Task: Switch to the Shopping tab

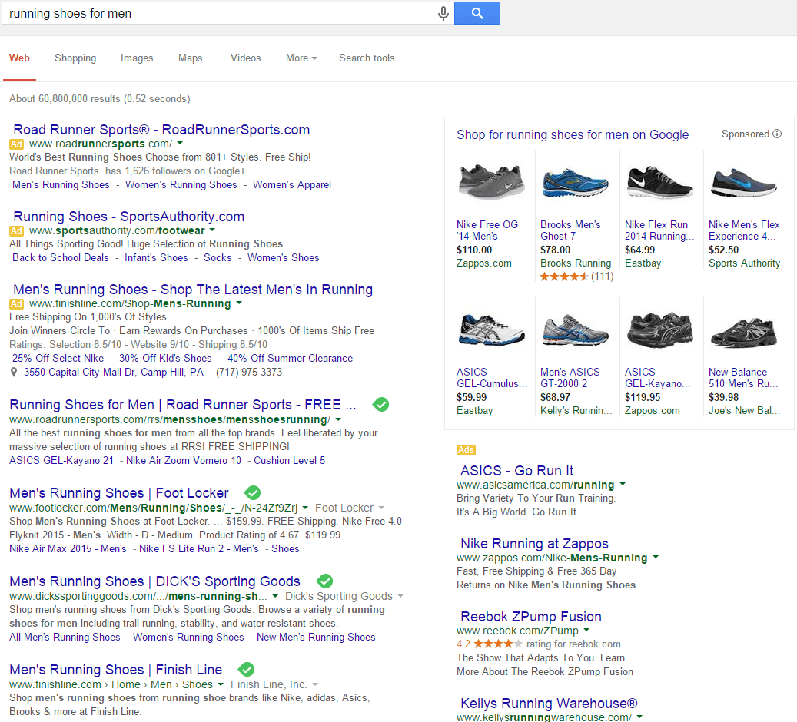Action: pos(75,58)
